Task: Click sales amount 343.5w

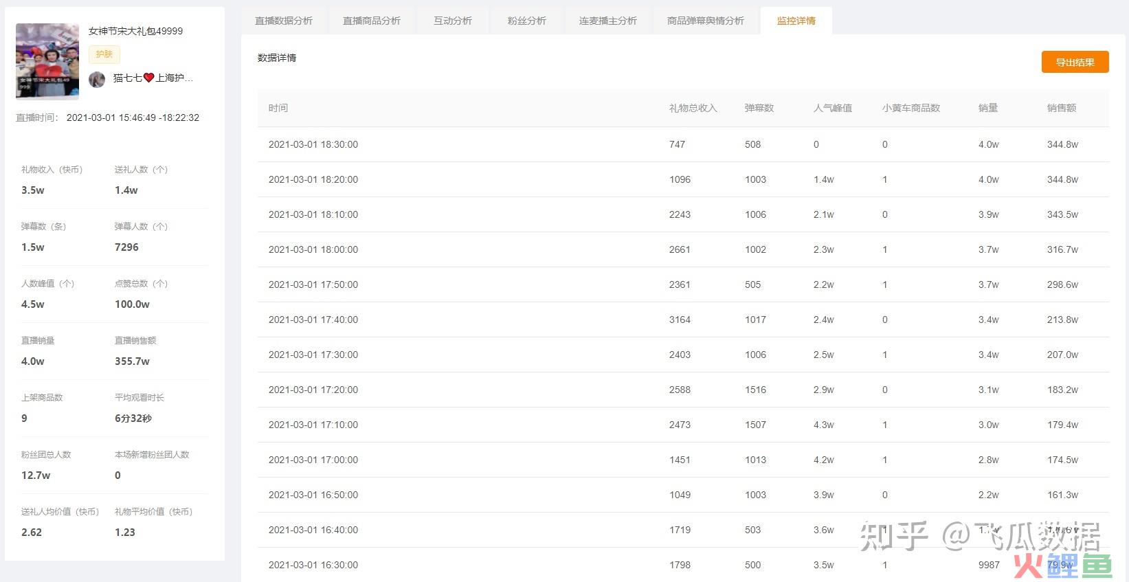Action: [x=1063, y=214]
